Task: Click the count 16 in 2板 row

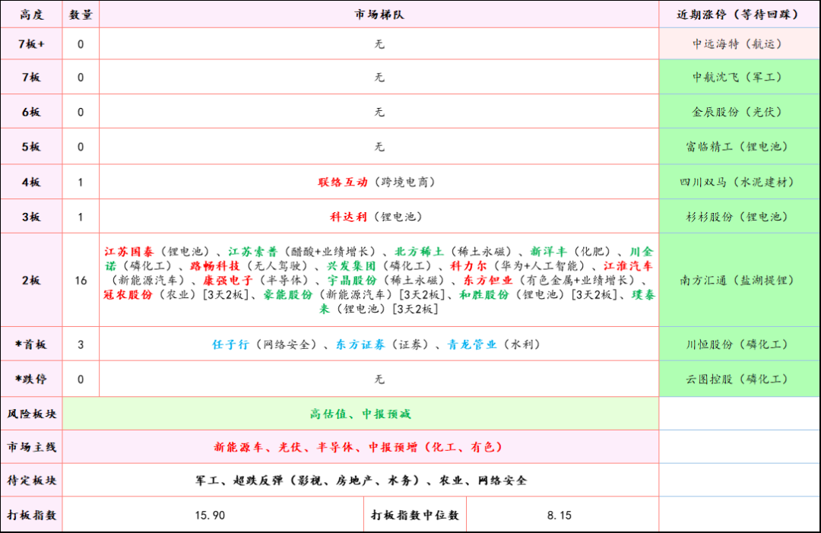Action: [x=81, y=281]
